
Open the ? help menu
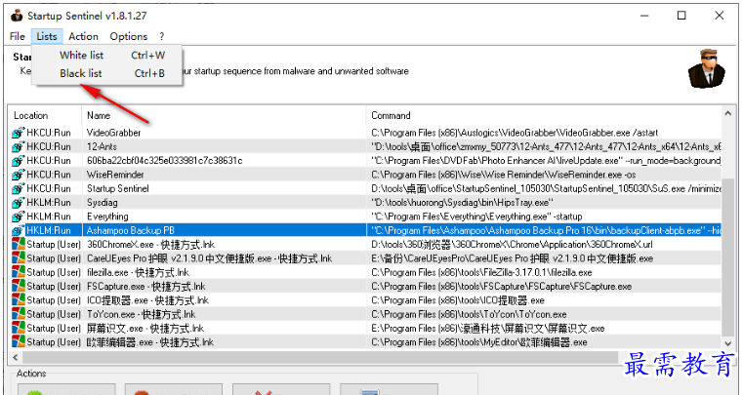click(161, 36)
